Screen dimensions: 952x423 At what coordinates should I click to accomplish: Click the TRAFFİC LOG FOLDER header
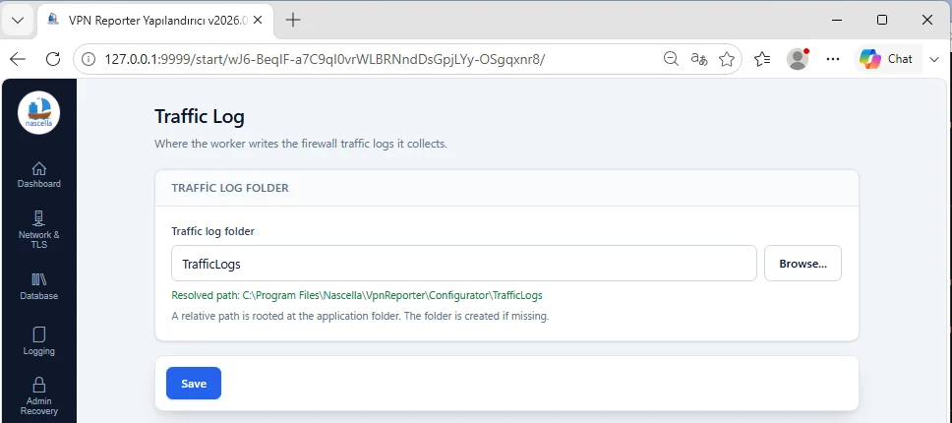click(230, 188)
